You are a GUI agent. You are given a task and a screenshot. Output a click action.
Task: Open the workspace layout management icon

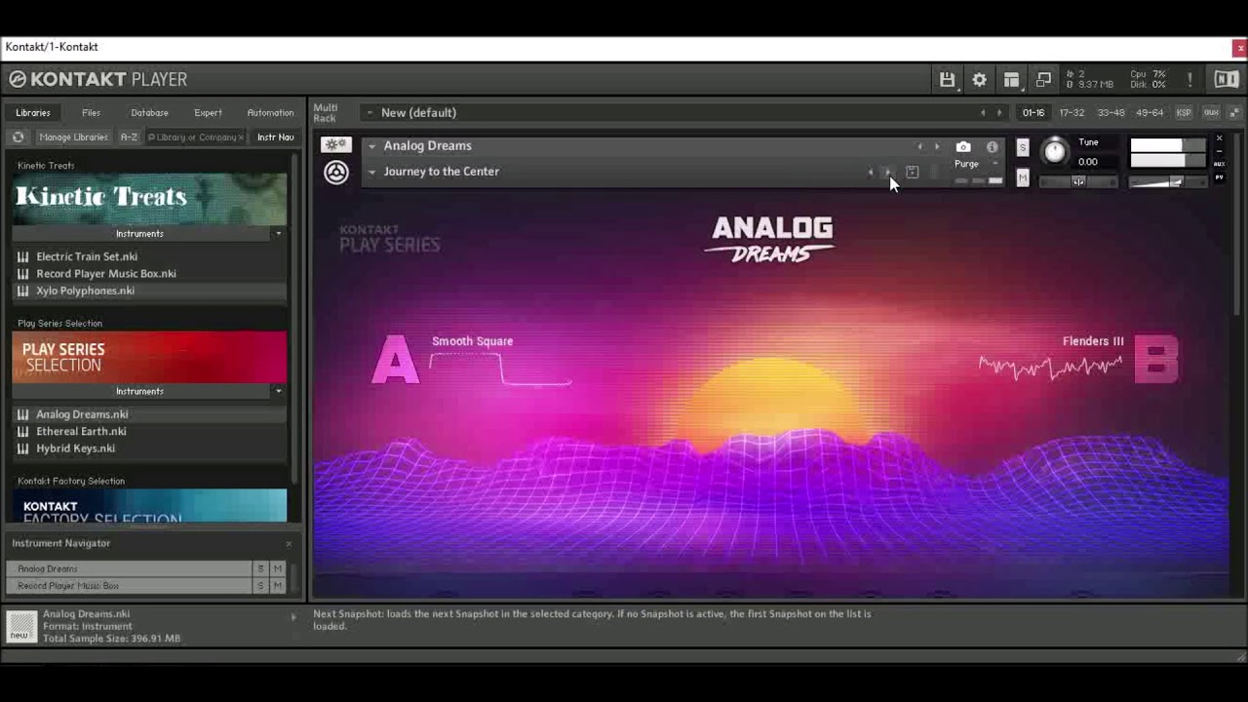point(1011,80)
